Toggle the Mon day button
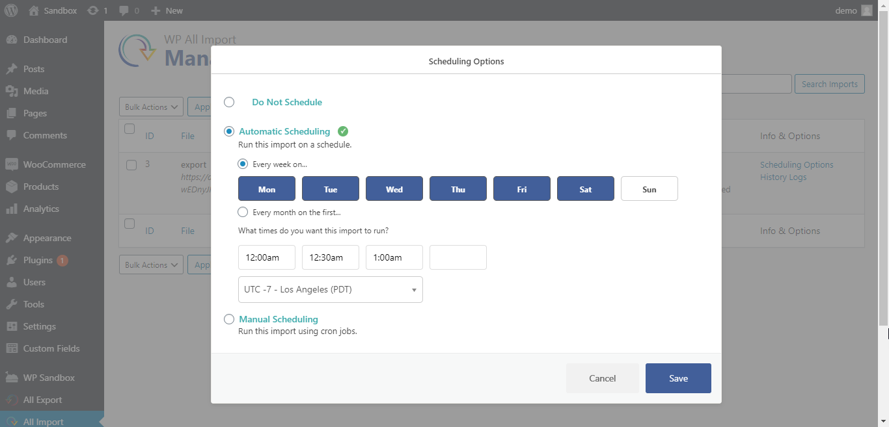 tap(267, 188)
